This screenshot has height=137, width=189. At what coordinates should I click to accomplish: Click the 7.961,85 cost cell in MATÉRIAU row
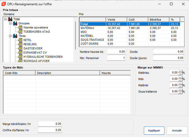click(138, 28)
